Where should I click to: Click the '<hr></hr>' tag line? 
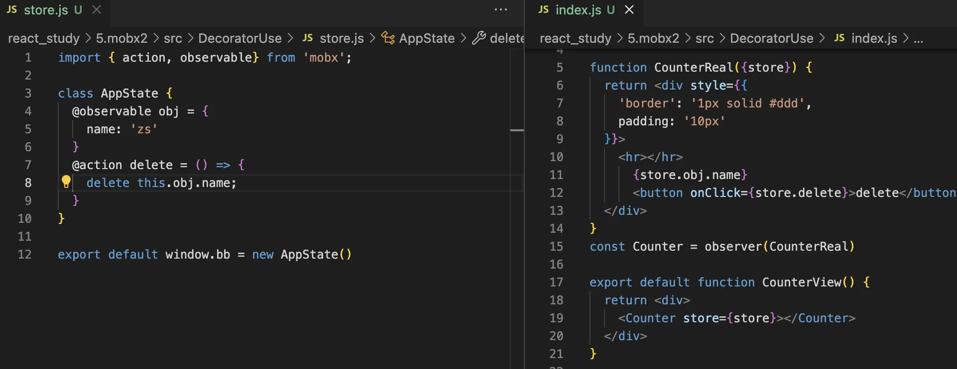[x=650, y=157]
